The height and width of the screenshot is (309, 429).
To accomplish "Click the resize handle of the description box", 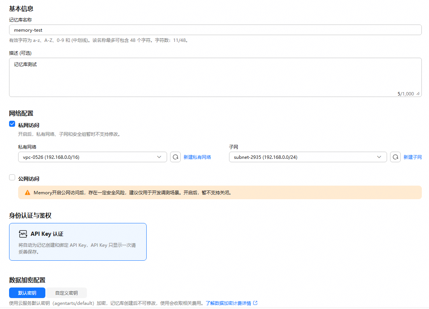I will [x=418, y=94].
